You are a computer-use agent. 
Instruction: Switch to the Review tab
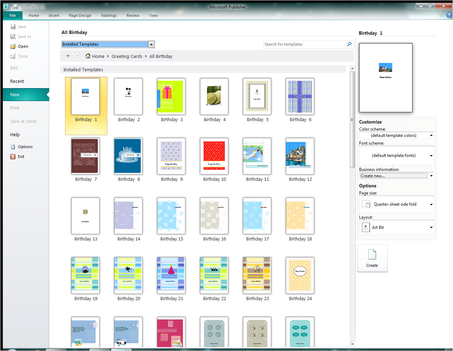coord(133,15)
